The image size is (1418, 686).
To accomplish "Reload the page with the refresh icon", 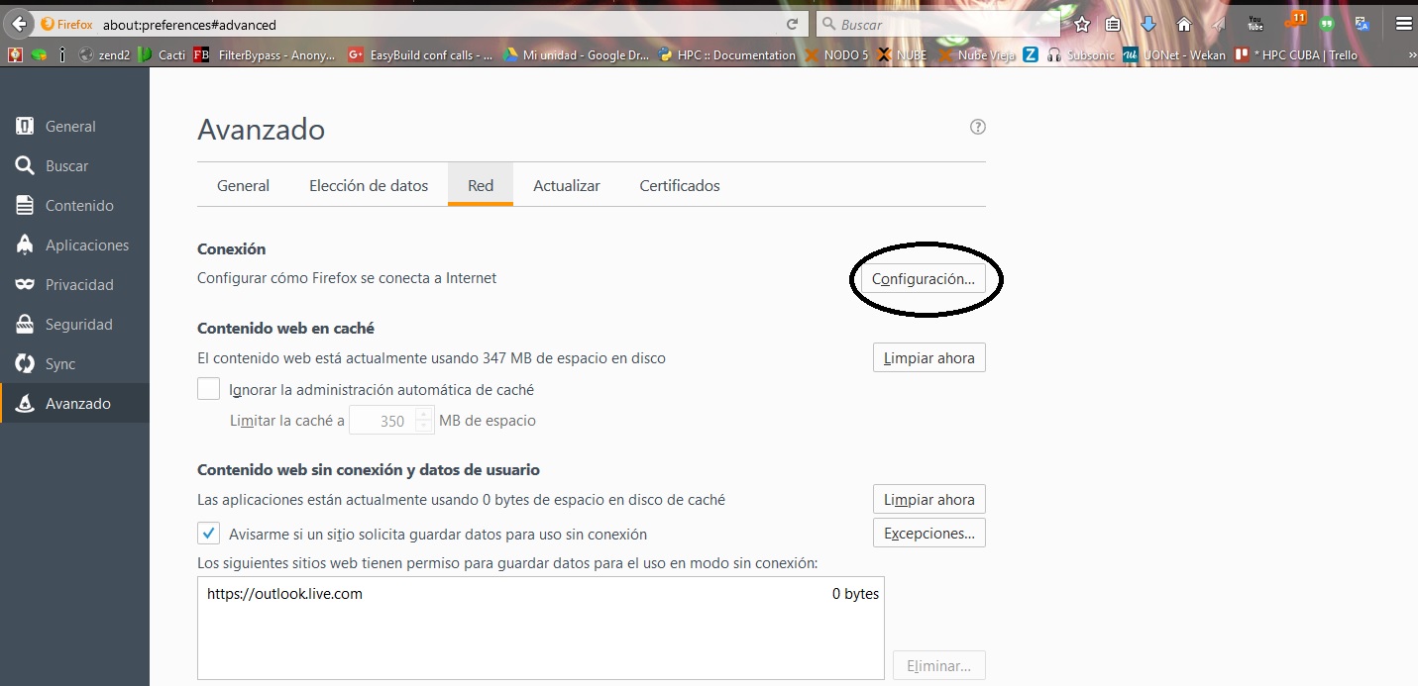I will [792, 25].
